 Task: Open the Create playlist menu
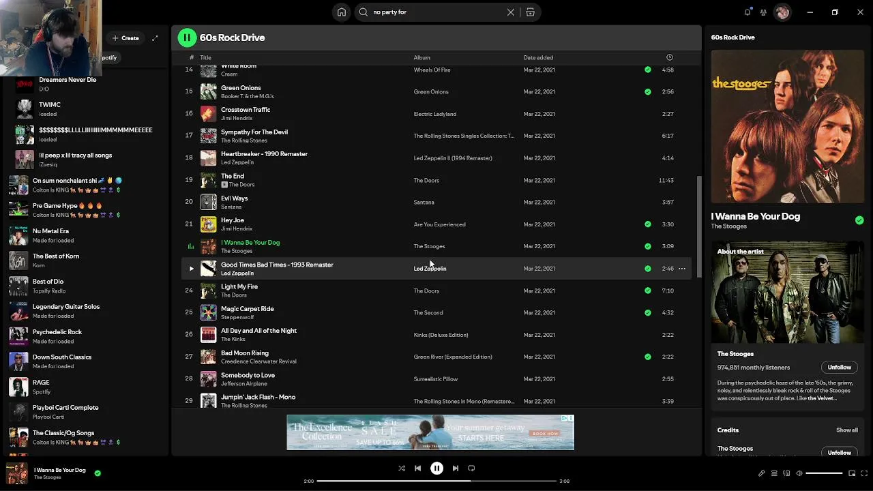(x=125, y=38)
